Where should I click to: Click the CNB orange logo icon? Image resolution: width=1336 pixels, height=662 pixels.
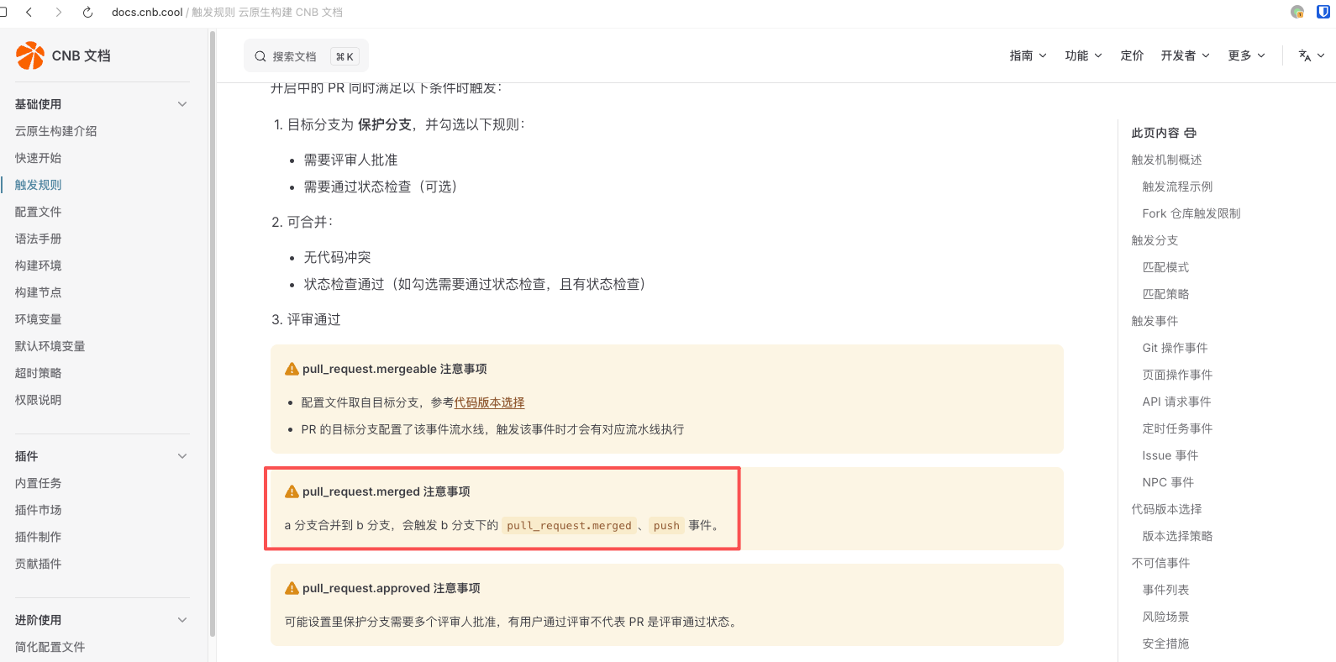(30, 55)
